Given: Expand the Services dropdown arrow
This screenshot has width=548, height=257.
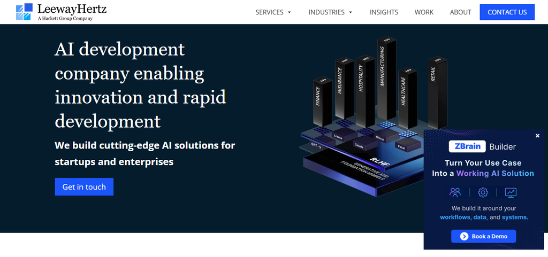Looking at the screenshot, I should point(289,12).
